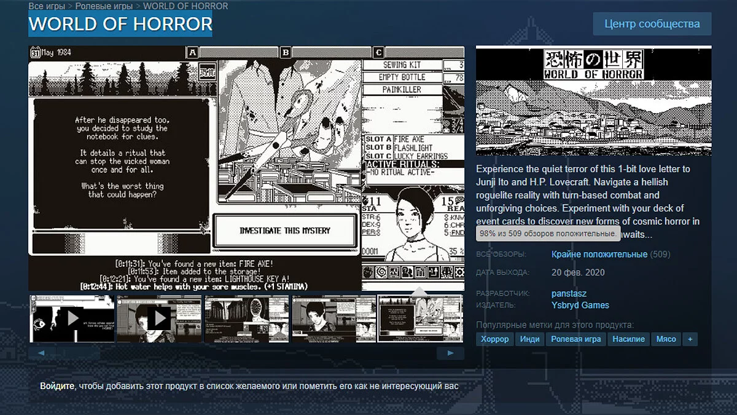The image size is (737, 415).
Task: Click the SEWING KIT inventory item
Action: [x=404, y=65]
